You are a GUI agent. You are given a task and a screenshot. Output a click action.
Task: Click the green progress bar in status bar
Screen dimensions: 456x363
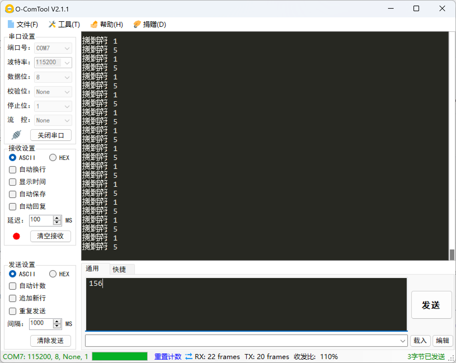[x=119, y=356]
